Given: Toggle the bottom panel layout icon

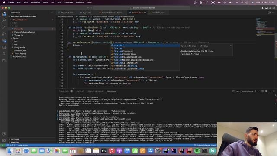Looking at the screenshot, I should pos(267,8).
